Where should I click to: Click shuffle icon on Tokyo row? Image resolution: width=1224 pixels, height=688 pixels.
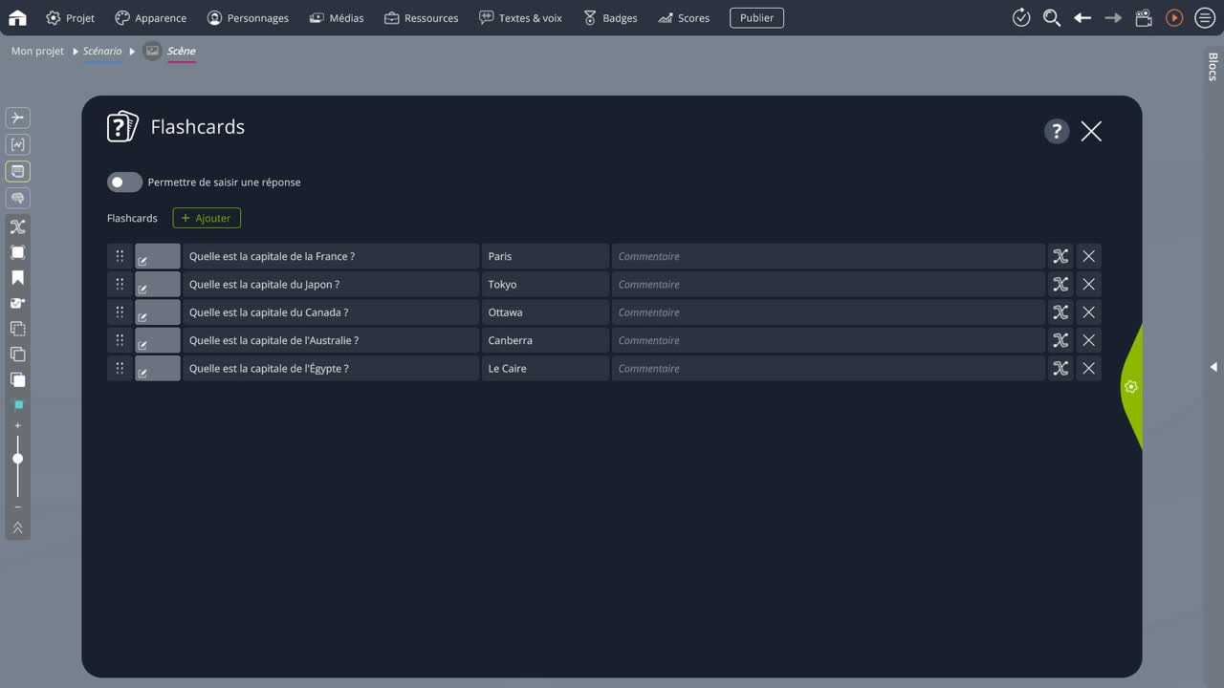pos(1060,284)
